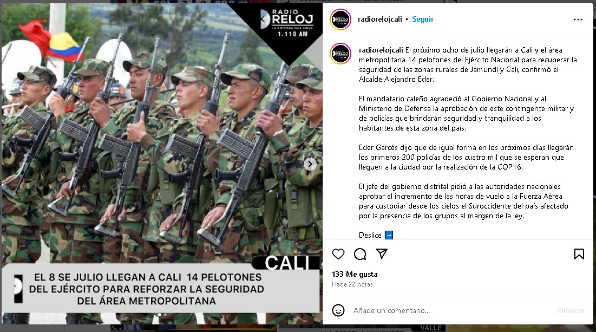The width and height of the screenshot is (596, 332).
Task: Follow the account with Seguir
Action: (x=423, y=19)
